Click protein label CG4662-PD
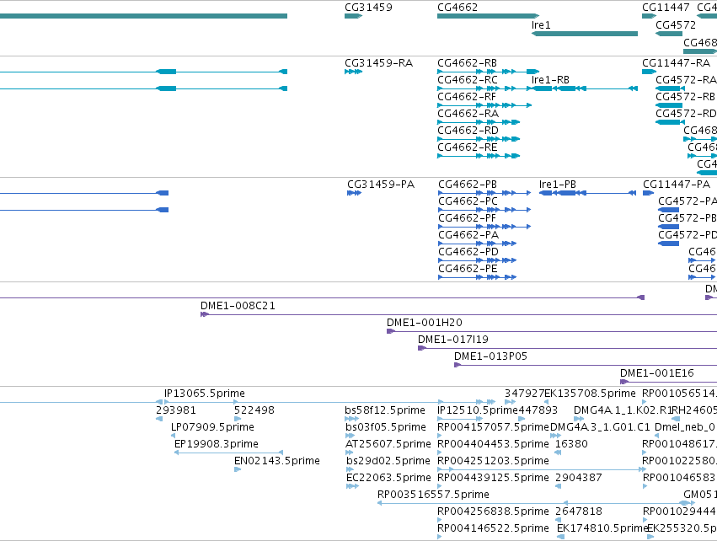This screenshot has width=717, height=541. coord(468,253)
